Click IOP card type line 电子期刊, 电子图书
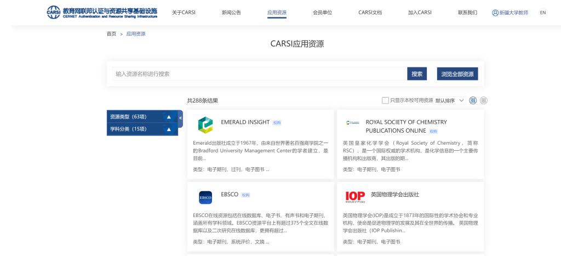Image resolution: width=561 pixels, height=256 pixels. 371,242
